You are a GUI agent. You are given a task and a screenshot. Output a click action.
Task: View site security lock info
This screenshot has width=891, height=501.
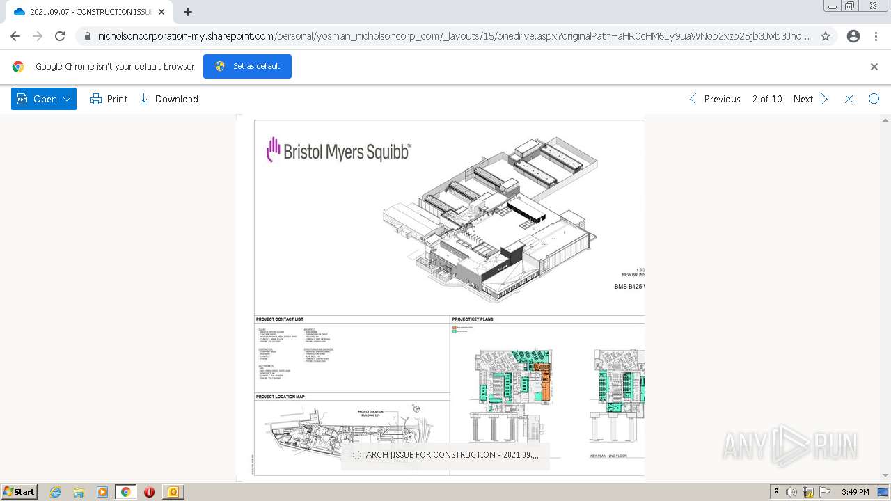pyautogui.click(x=87, y=36)
